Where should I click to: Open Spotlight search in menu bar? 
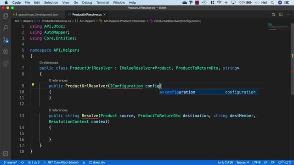272,2
